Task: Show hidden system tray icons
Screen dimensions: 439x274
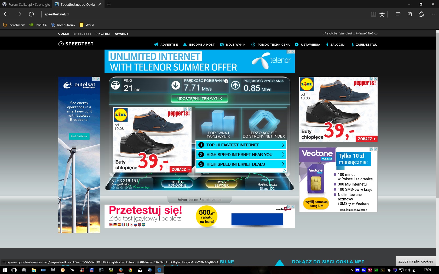Action: 351,270
